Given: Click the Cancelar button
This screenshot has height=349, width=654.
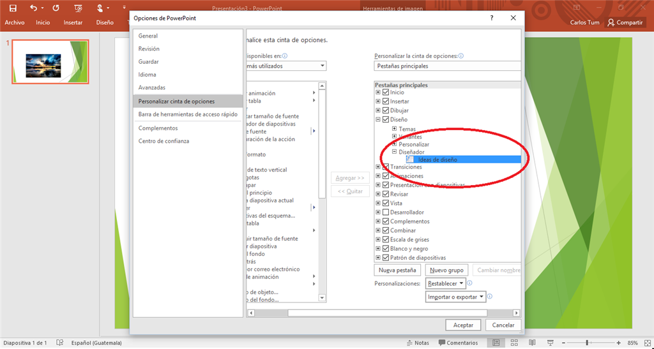Looking at the screenshot, I should click(x=503, y=325).
